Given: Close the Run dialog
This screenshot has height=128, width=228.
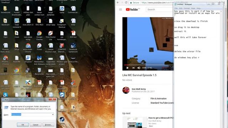Looking at the screenshot, I should (x=52, y=99).
